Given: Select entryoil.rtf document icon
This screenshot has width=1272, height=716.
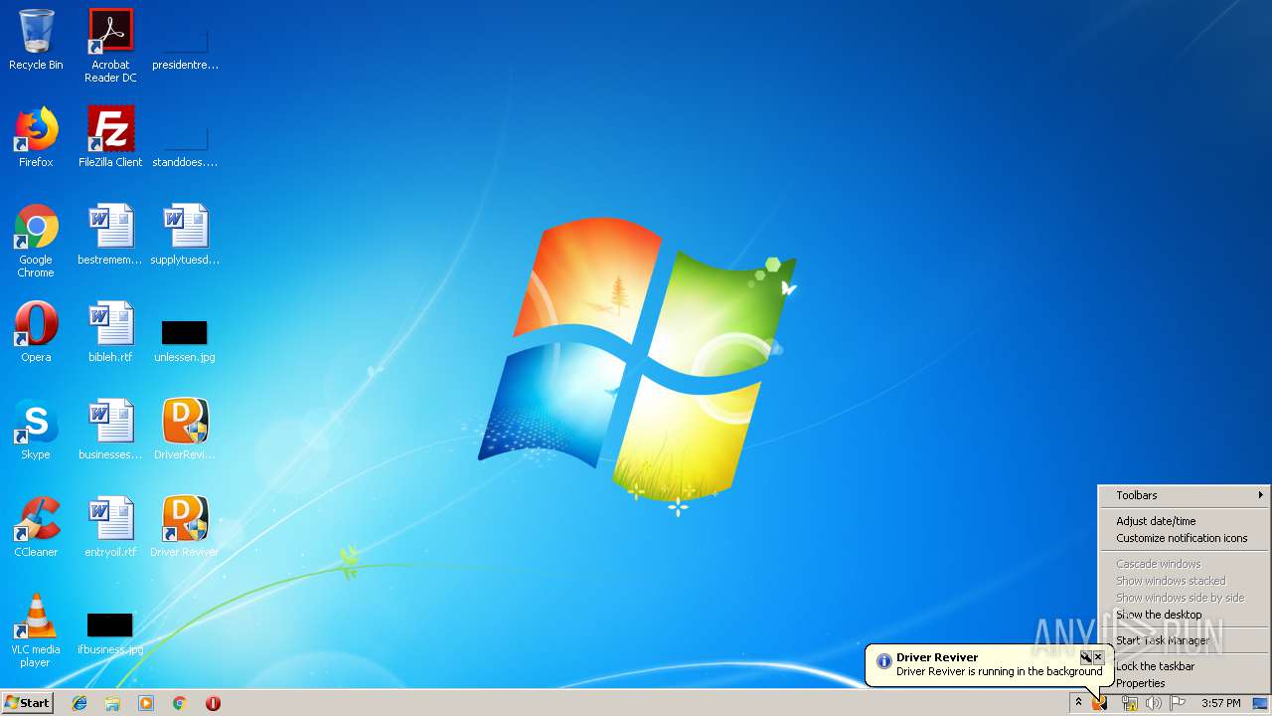Looking at the screenshot, I should tap(110, 527).
